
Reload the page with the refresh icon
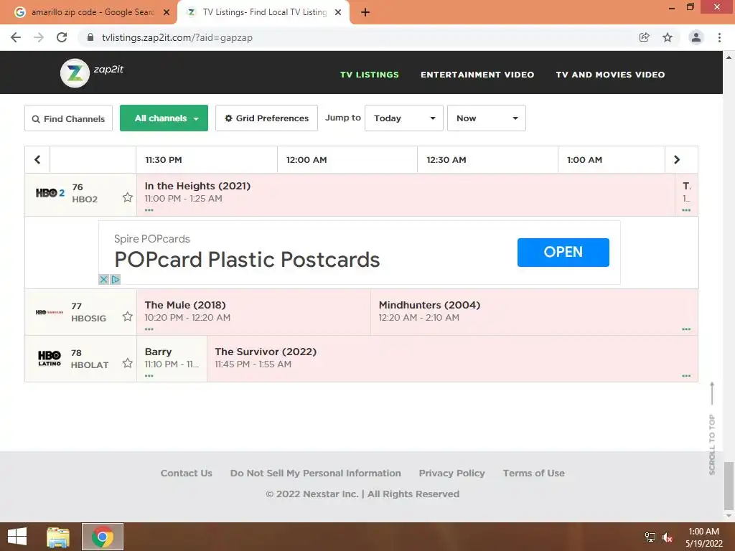point(62,37)
